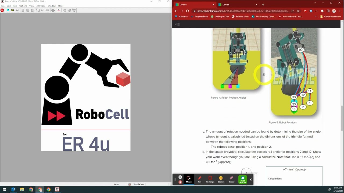Viewport: 344px width, 193px height.
Task: Toggle the course table of contents
Action: click(177, 24)
